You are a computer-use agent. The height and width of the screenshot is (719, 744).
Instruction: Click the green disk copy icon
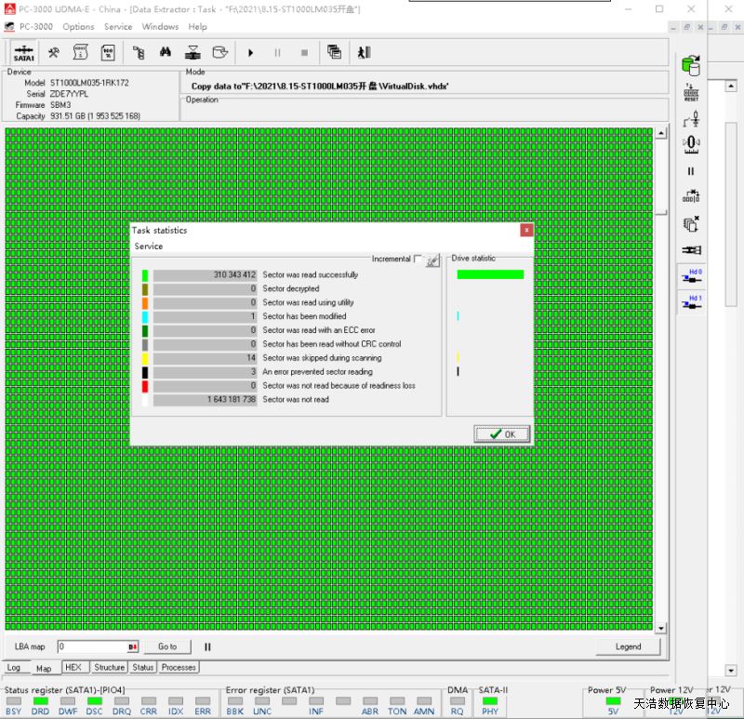pyautogui.click(x=691, y=65)
